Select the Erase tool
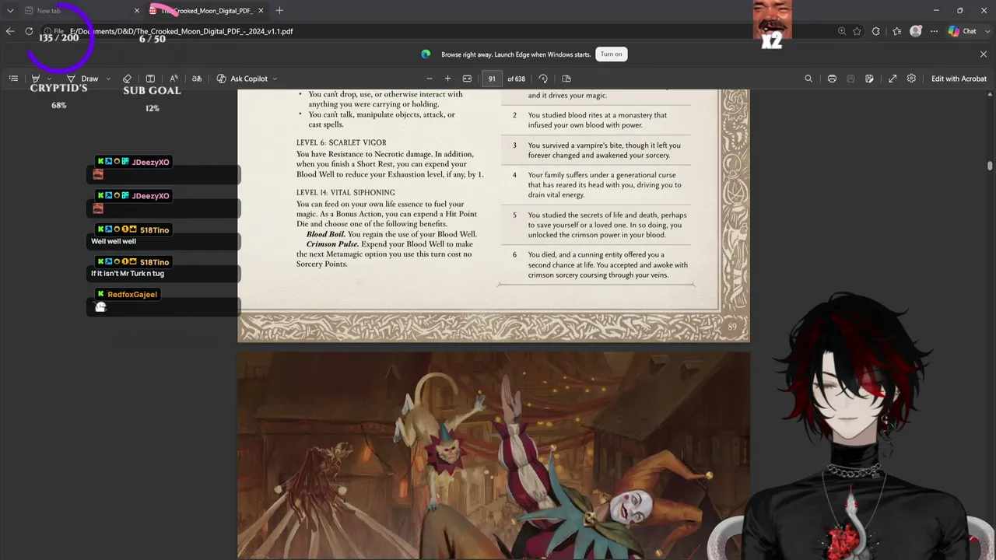Screen dimensions: 996x560 (127, 79)
